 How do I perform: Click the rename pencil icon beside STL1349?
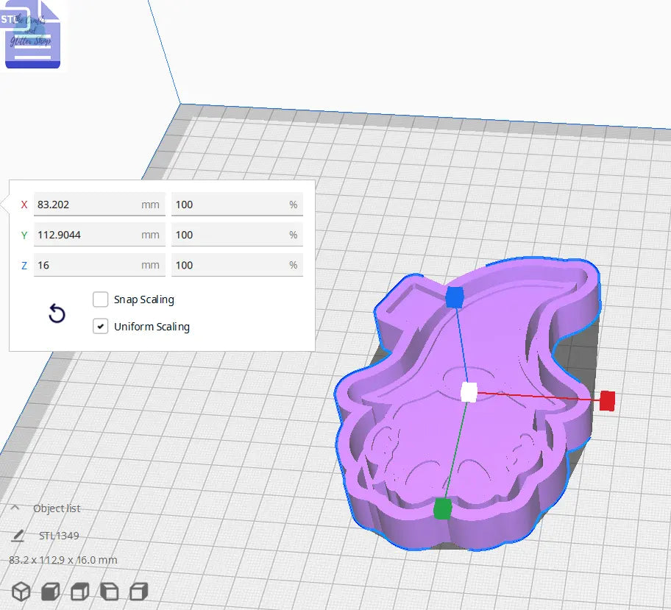(x=16, y=536)
